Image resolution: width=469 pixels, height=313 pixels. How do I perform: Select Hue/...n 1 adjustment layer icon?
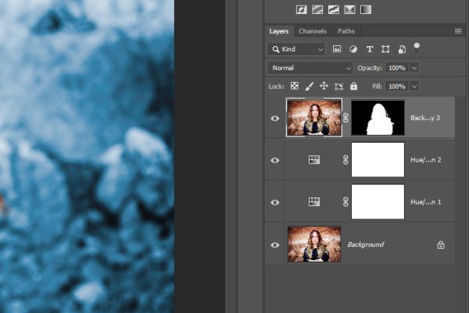[314, 202]
